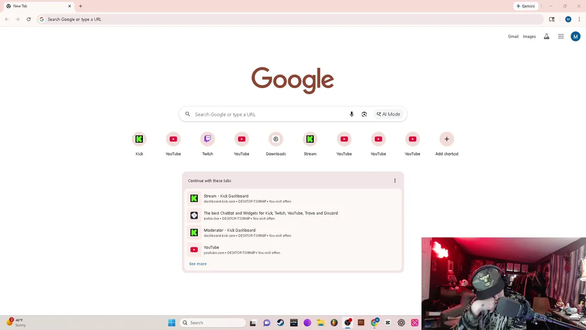Launch Steam from the taskbar
Viewport: 586px width, 330px height.
(280, 323)
